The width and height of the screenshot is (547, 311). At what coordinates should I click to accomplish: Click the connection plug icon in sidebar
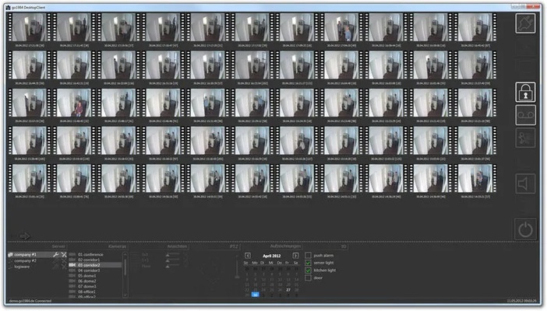coord(526,23)
